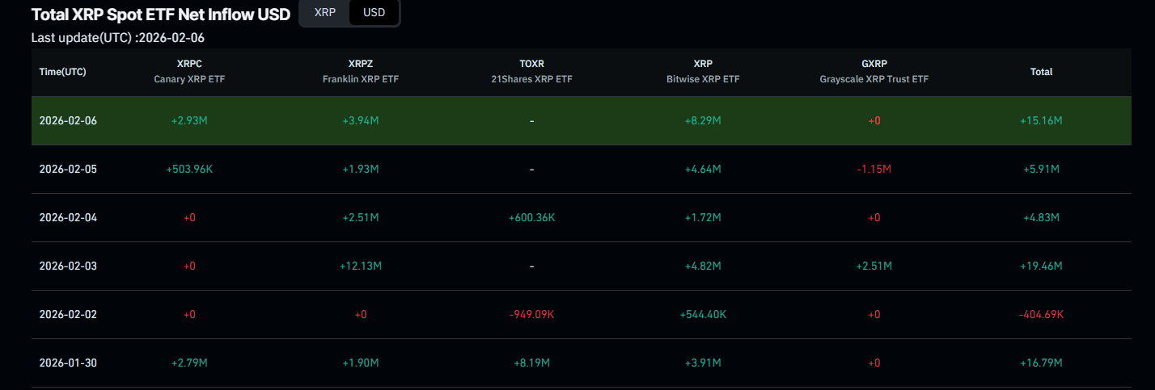The height and width of the screenshot is (390, 1155).
Task: Click the Time(UTC) column header
Action: (62, 72)
